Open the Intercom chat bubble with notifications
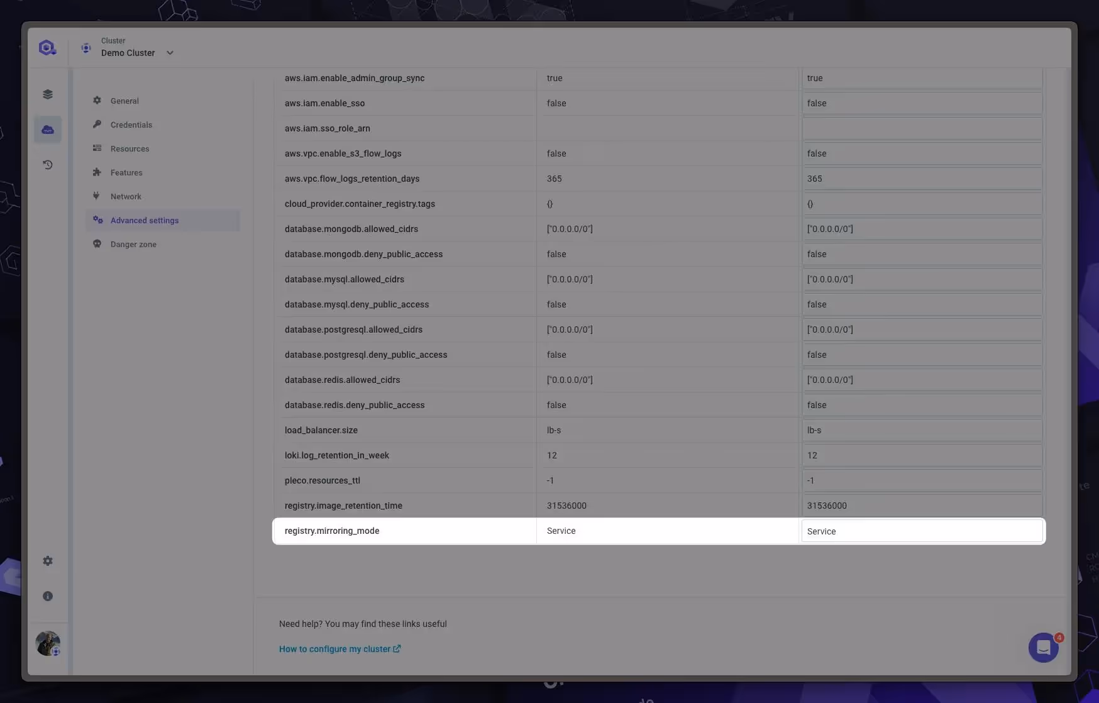Screen dimensions: 1099x703 pos(1043,647)
